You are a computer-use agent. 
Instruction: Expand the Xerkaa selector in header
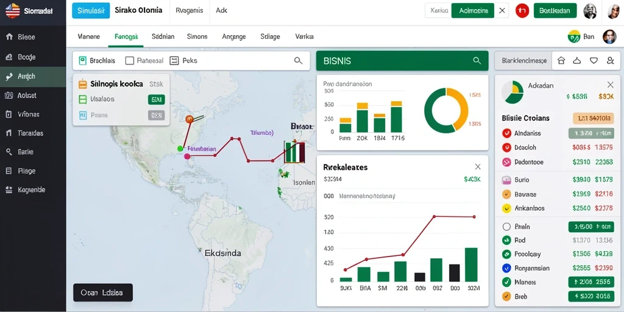(438, 11)
